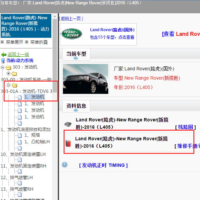Open the 1、规格 tree item
The width and height of the screenshot is (200, 200).
(x=32, y=135)
